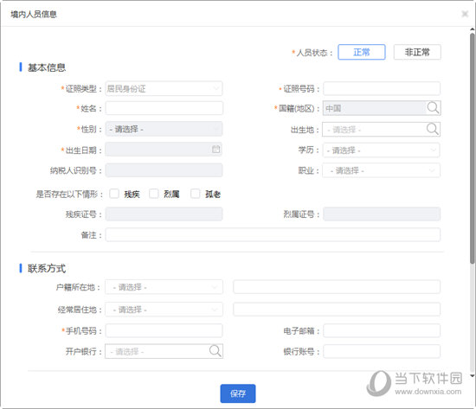Screen dimensions: 476x409
Task: Click the 是否存在以下情形 label
Action: point(69,194)
